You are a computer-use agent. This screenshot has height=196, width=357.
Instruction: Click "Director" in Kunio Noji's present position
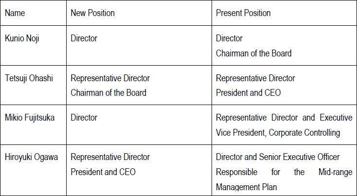tap(229, 38)
